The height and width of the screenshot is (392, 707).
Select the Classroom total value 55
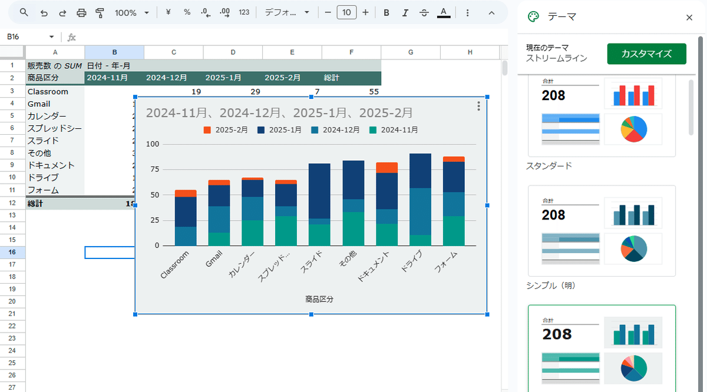(352, 91)
